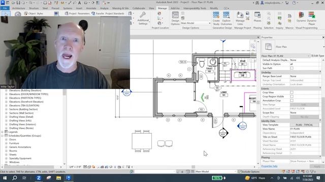Screen dimensions: 325x182
Task: Open the Autodesk App Store cart icon
Action: pyautogui.click(x=287, y=3)
